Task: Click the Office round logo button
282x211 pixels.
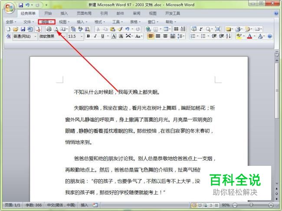Action: (x=10, y=8)
